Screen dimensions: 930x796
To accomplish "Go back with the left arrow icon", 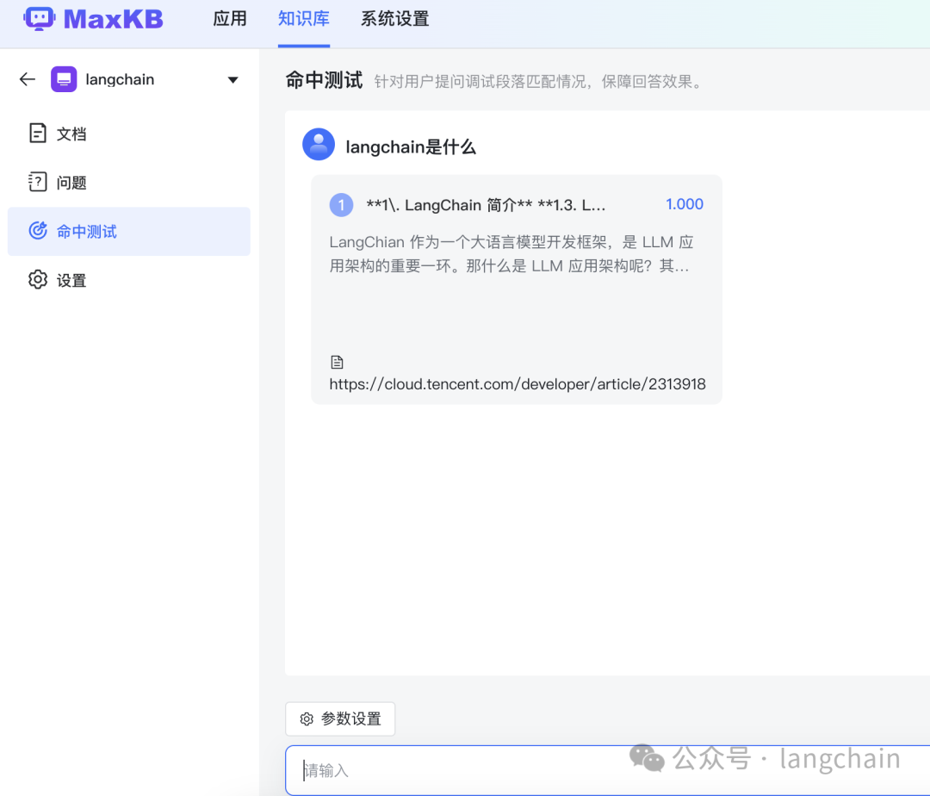I will coord(28,79).
